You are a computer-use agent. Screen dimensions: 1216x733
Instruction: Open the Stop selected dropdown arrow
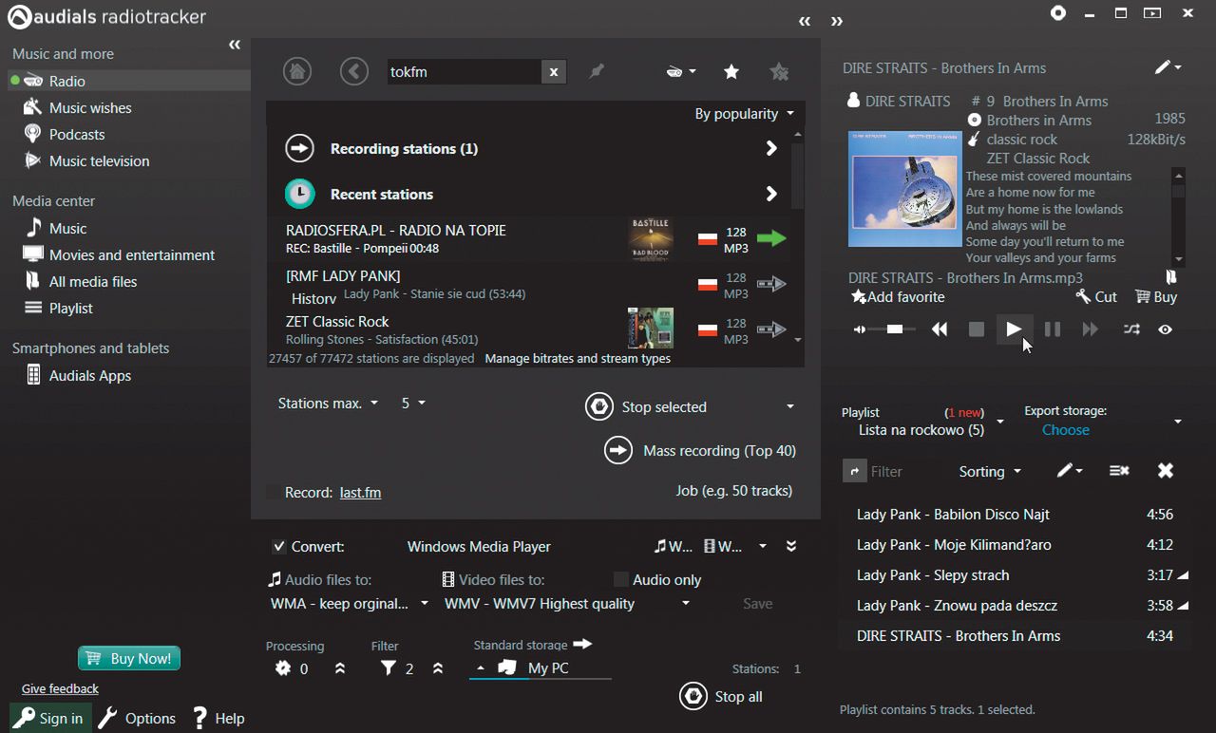pos(789,406)
